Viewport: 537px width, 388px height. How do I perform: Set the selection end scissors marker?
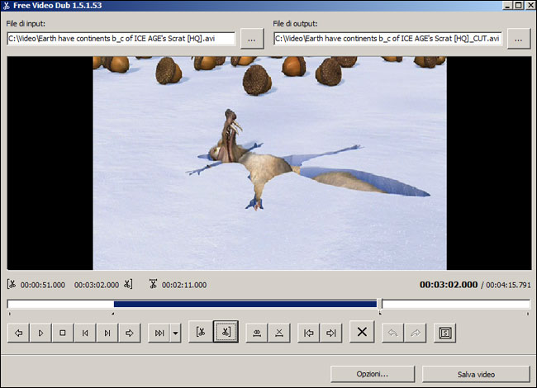(226, 333)
